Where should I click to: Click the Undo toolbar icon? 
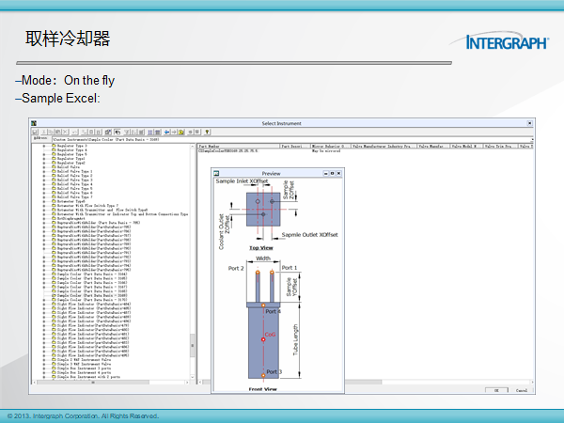tap(75, 132)
